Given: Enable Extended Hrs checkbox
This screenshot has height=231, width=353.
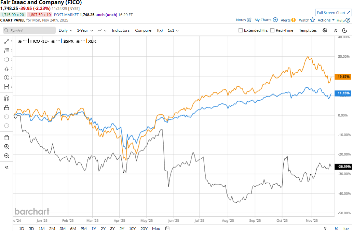Looking at the screenshot, I should point(241,30).
